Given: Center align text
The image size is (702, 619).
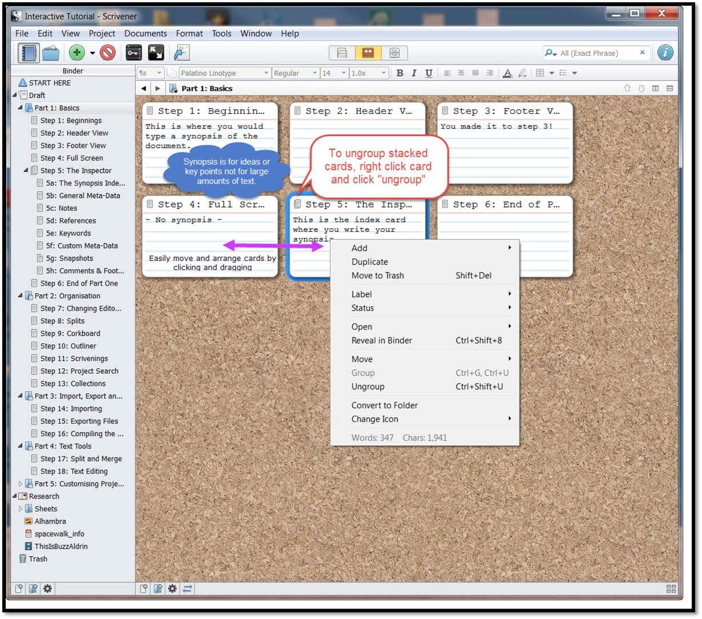Looking at the screenshot, I should click(x=461, y=73).
